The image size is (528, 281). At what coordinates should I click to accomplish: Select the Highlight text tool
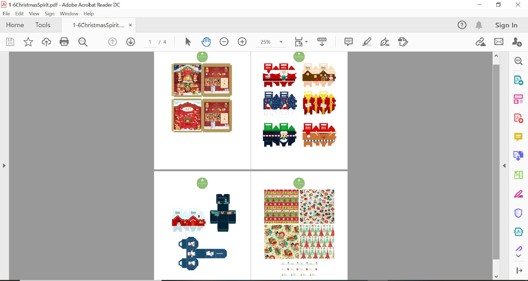tap(367, 42)
